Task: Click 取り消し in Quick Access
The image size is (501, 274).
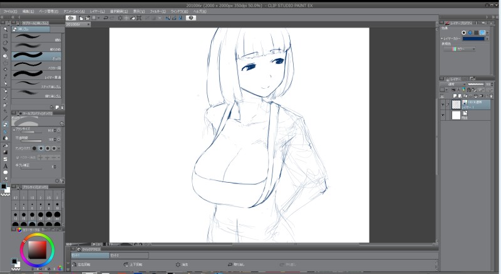Action: (236, 265)
